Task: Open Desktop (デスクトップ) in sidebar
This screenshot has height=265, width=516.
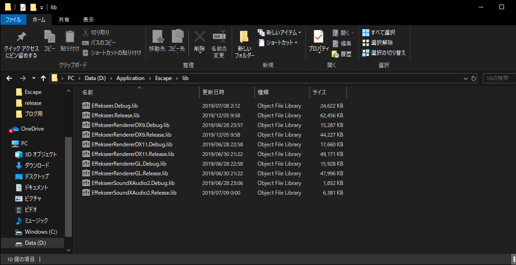Action: [32, 176]
